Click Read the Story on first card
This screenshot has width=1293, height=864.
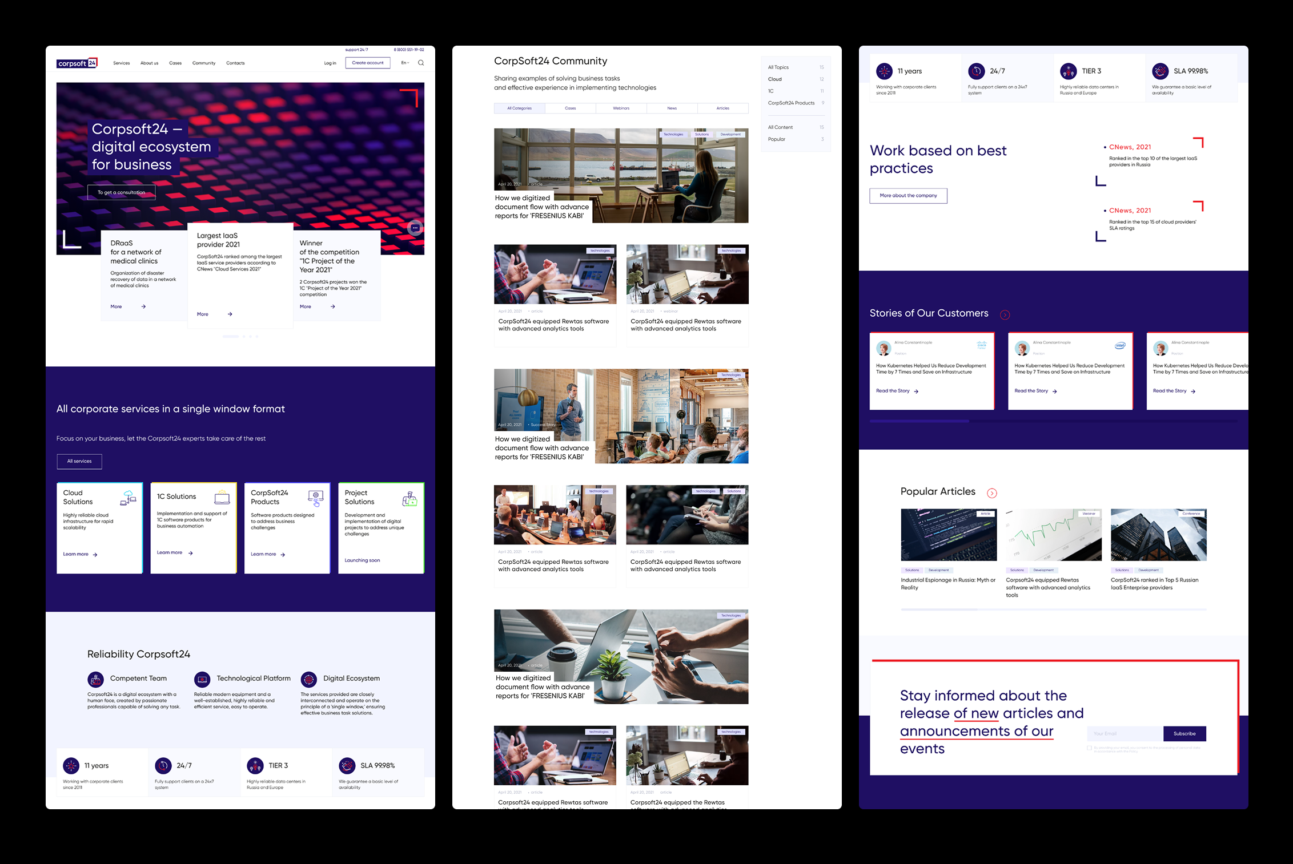[x=897, y=391]
